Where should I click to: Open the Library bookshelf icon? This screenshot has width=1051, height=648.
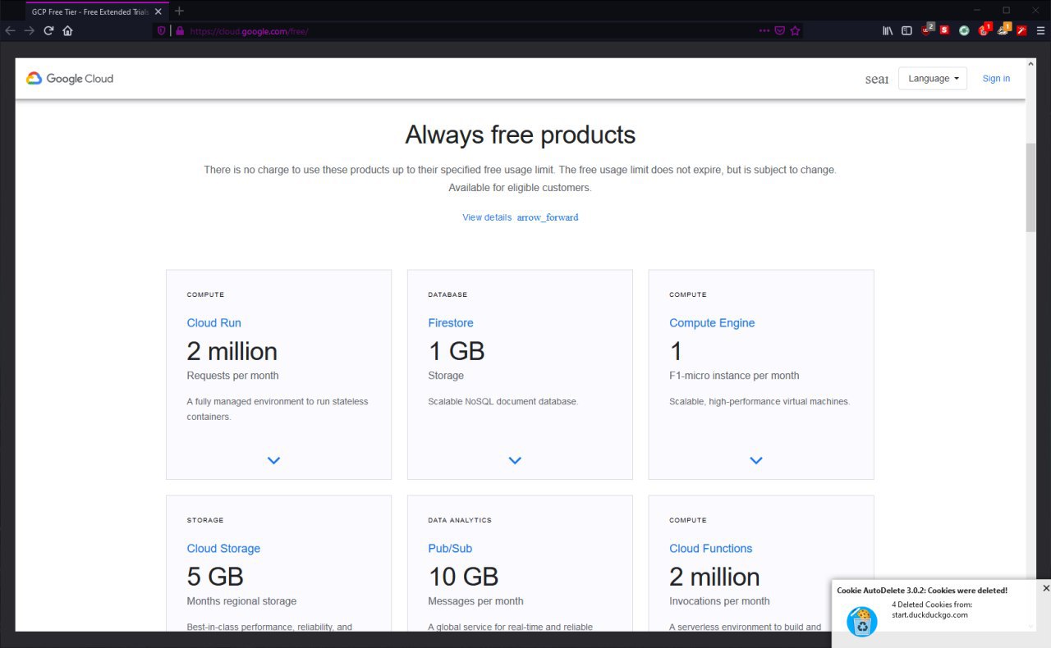888,30
